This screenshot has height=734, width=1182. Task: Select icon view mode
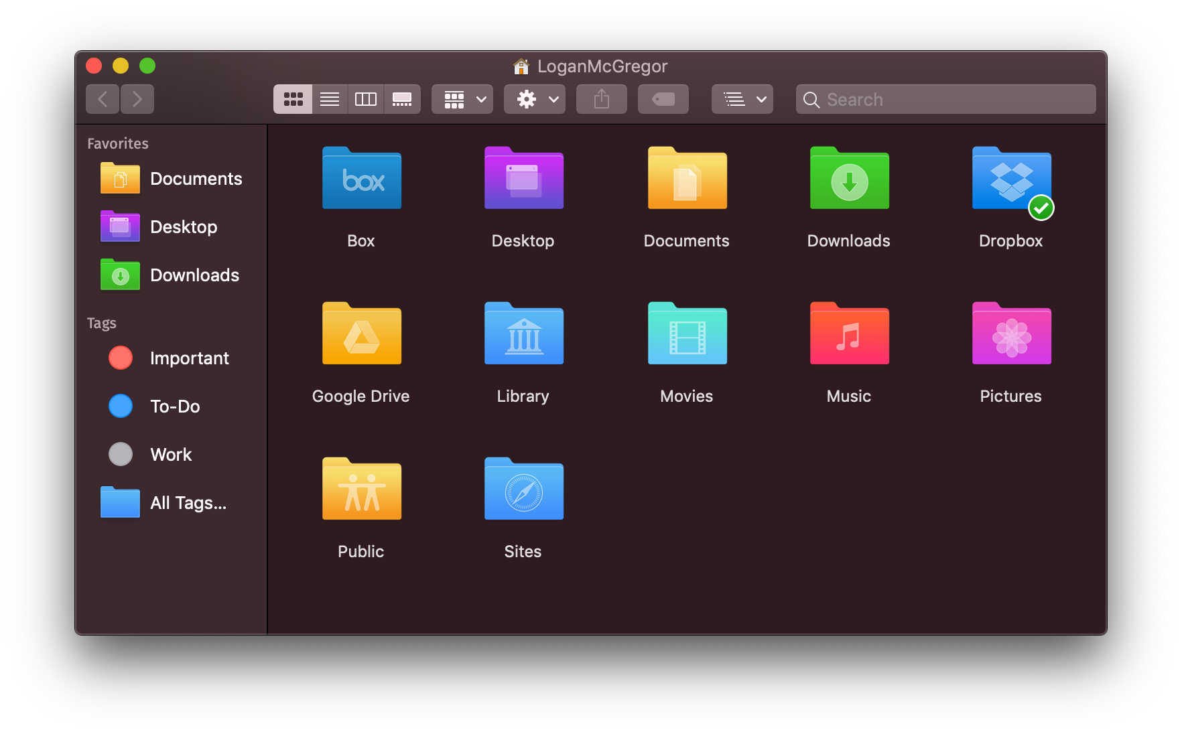tap(293, 98)
